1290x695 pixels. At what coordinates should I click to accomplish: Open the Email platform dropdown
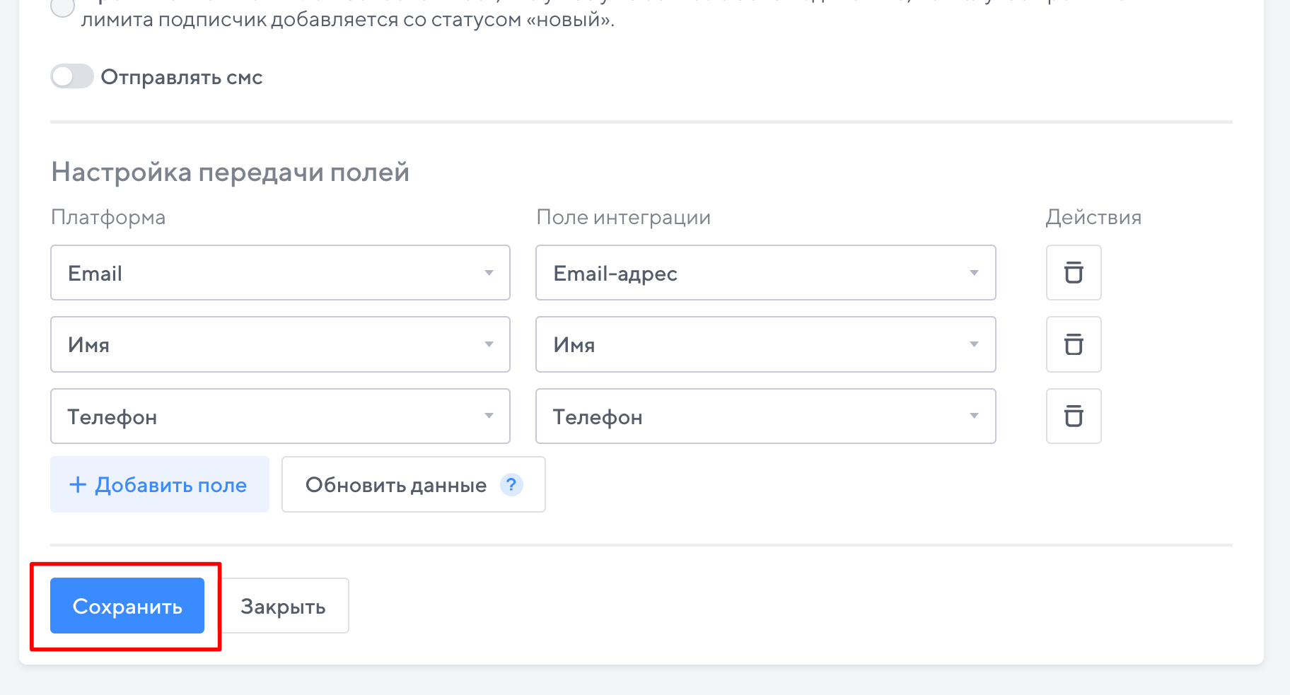point(280,273)
